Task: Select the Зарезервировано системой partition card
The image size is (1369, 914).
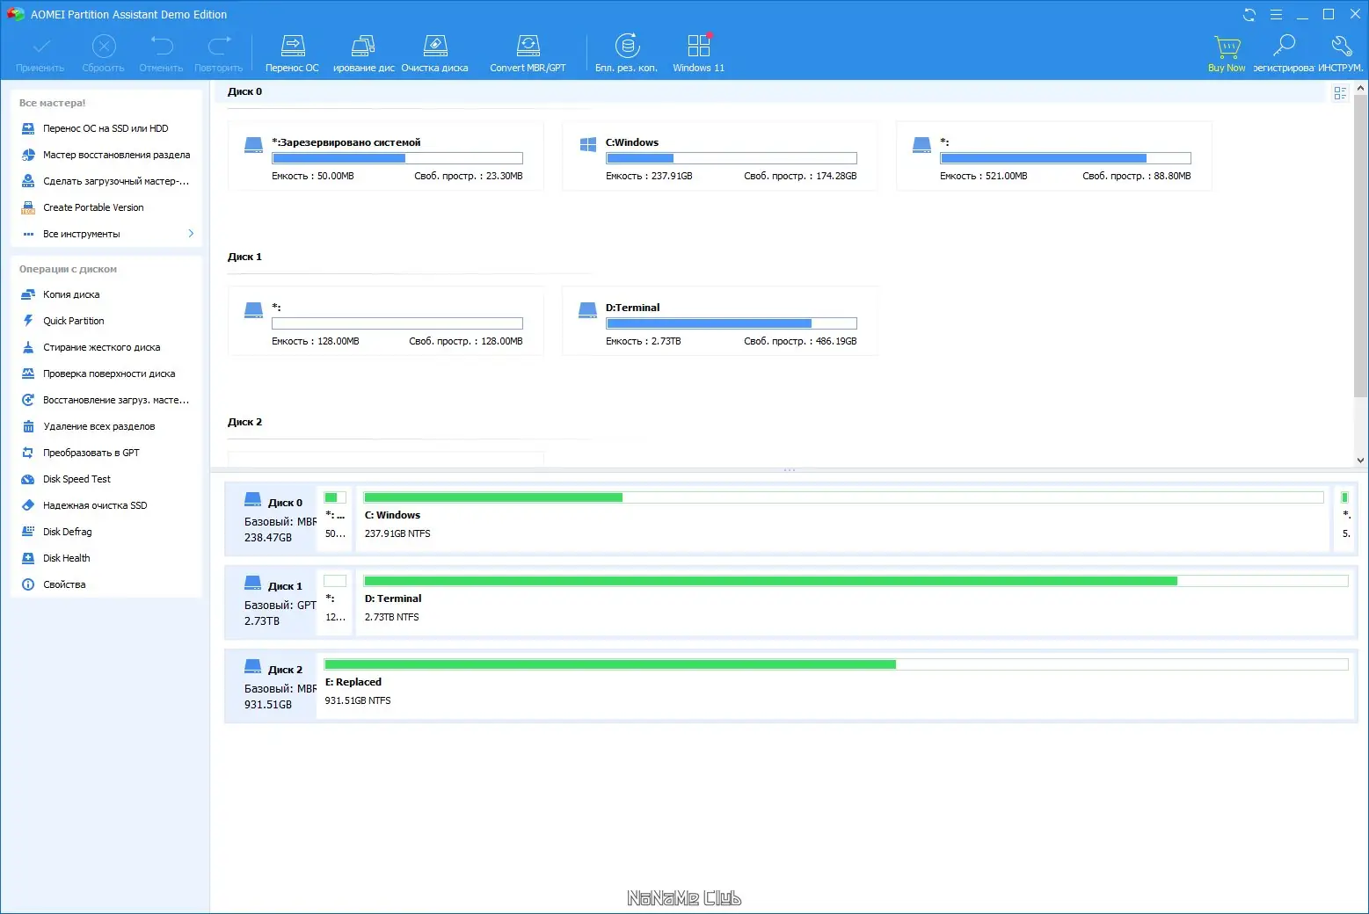Action: [x=386, y=156]
